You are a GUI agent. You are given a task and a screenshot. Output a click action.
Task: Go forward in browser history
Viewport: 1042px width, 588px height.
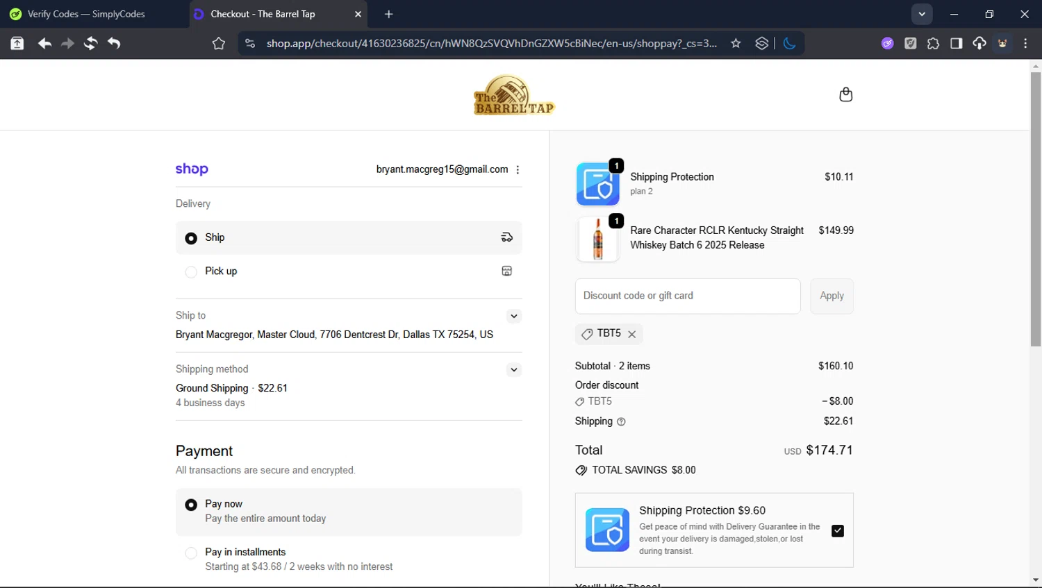tap(67, 43)
